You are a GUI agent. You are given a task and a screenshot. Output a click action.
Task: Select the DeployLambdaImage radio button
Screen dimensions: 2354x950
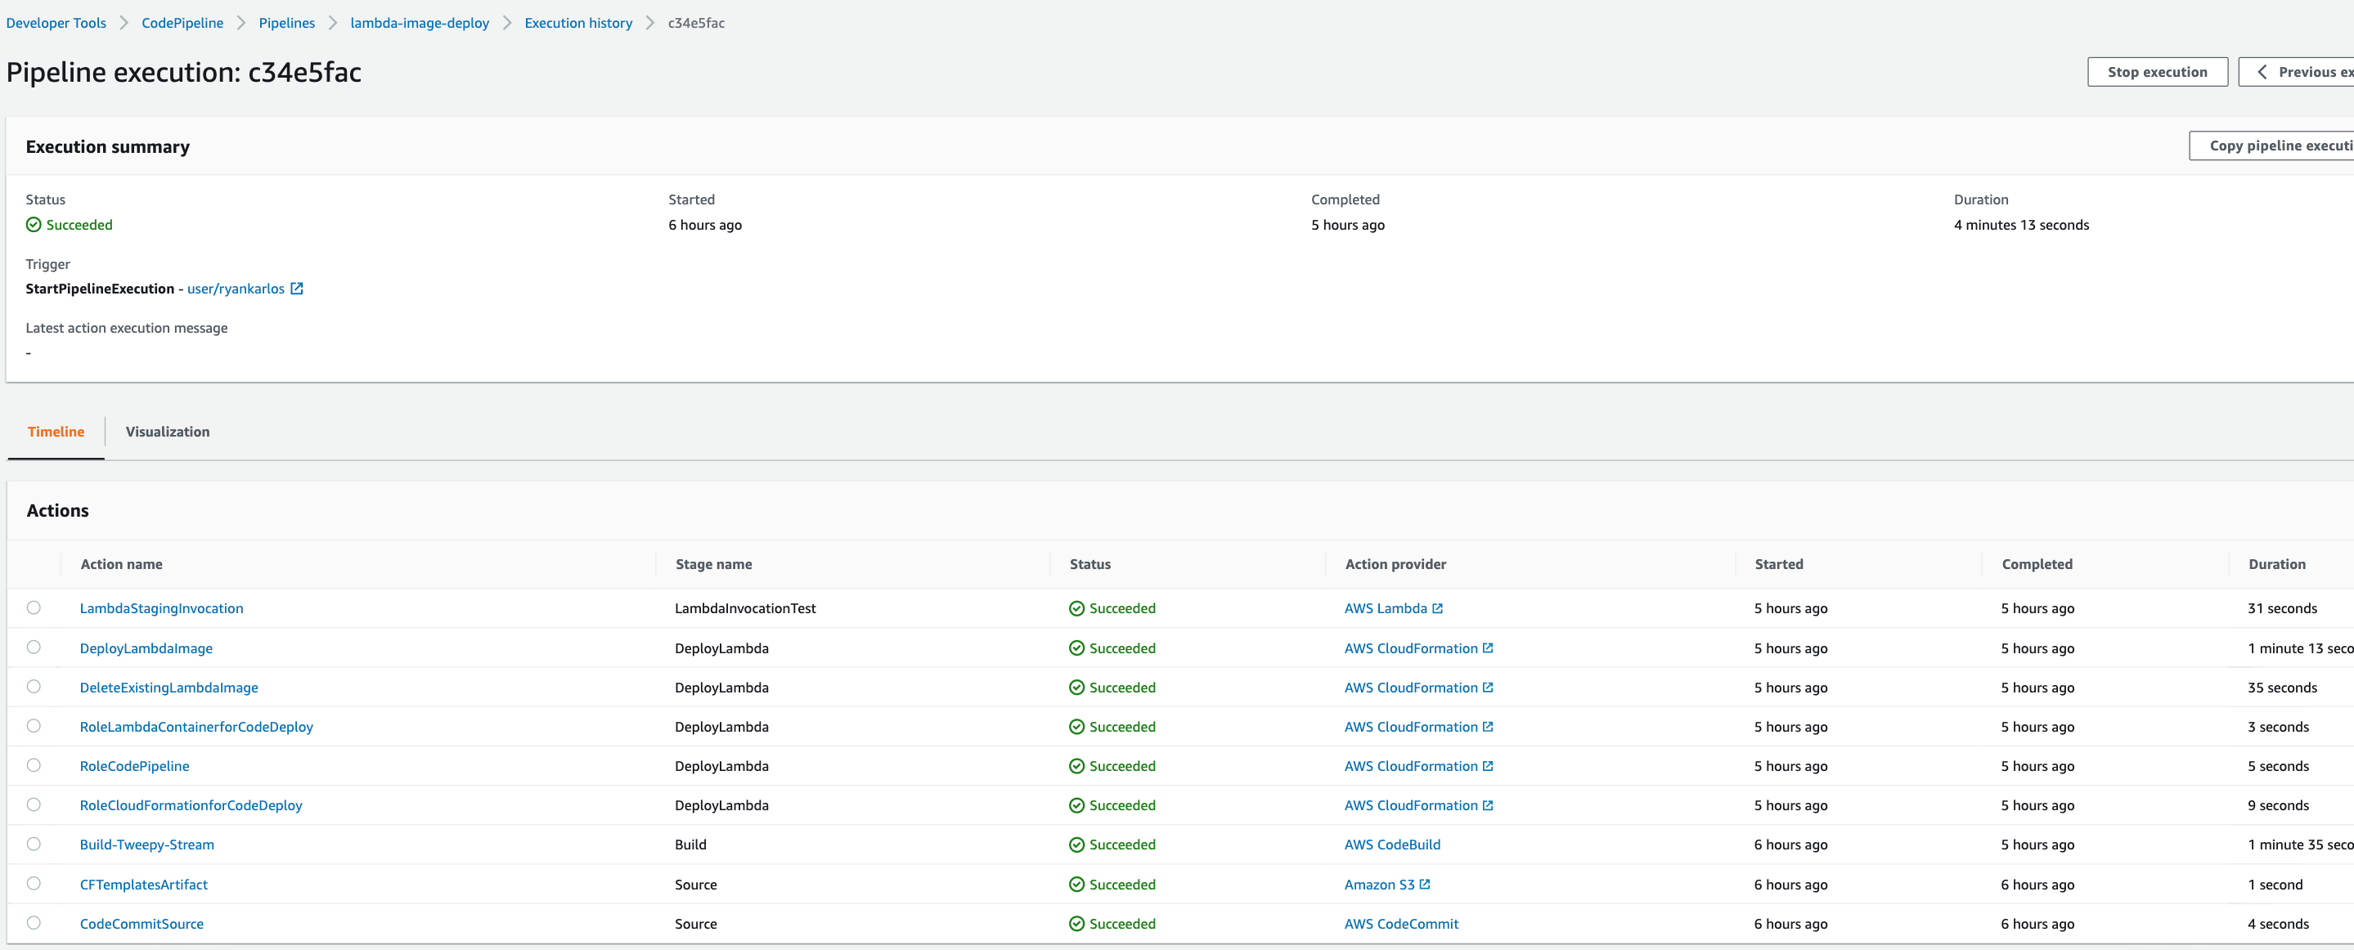tap(34, 647)
